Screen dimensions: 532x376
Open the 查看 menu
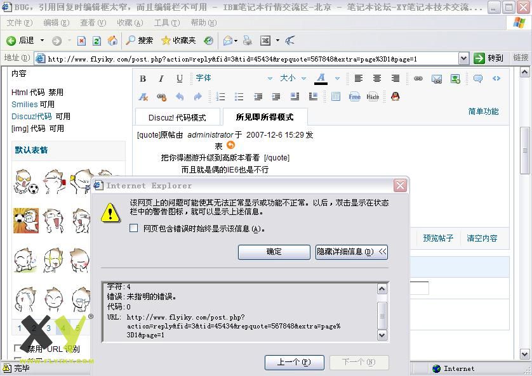pyautogui.click(x=93, y=23)
